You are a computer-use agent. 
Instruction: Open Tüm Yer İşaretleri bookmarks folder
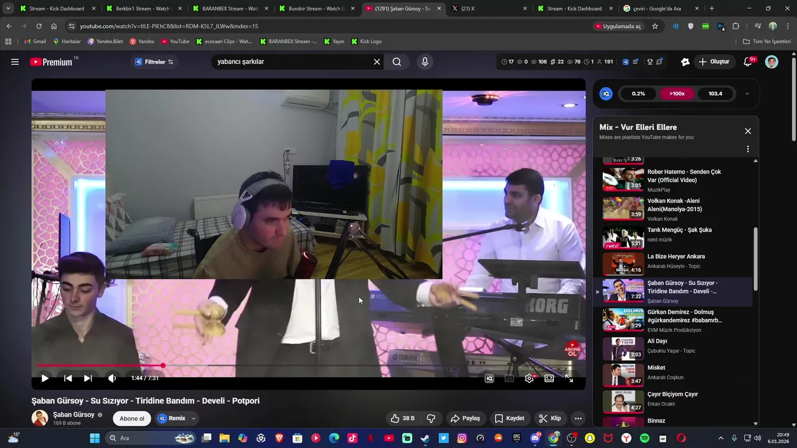tap(766, 42)
